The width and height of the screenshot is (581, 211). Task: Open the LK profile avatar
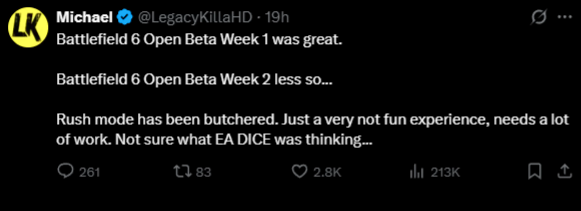28,27
